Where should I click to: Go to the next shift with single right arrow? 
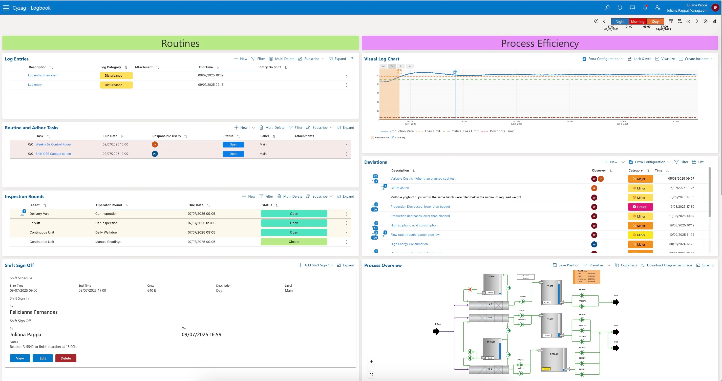pos(697,21)
